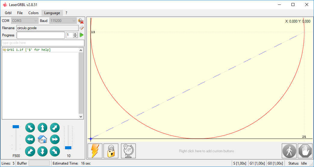The image size is (314, 167).
Task: Click the repeat count number field
Action: (70, 35)
